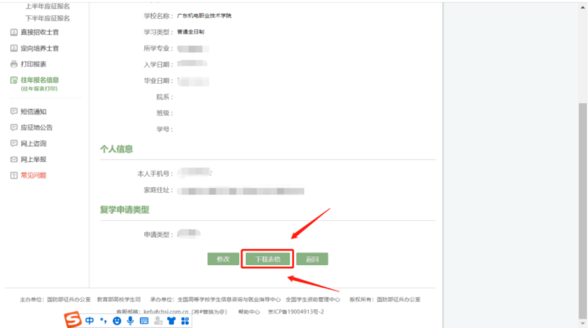Viewport: 588px width, 328px height.
Task: Open 直接招收士官 in the sidebar
Action: pyautogui.click(x=39, y=32)
